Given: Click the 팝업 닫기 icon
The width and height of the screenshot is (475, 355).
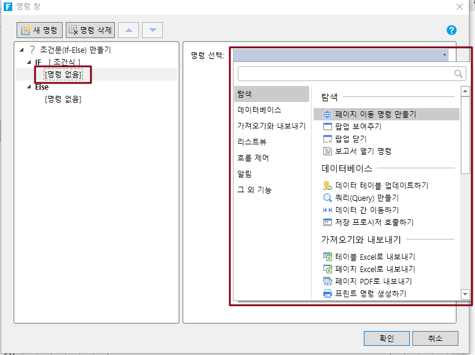Looking at the screenshot, I should (x=328, y=139).
